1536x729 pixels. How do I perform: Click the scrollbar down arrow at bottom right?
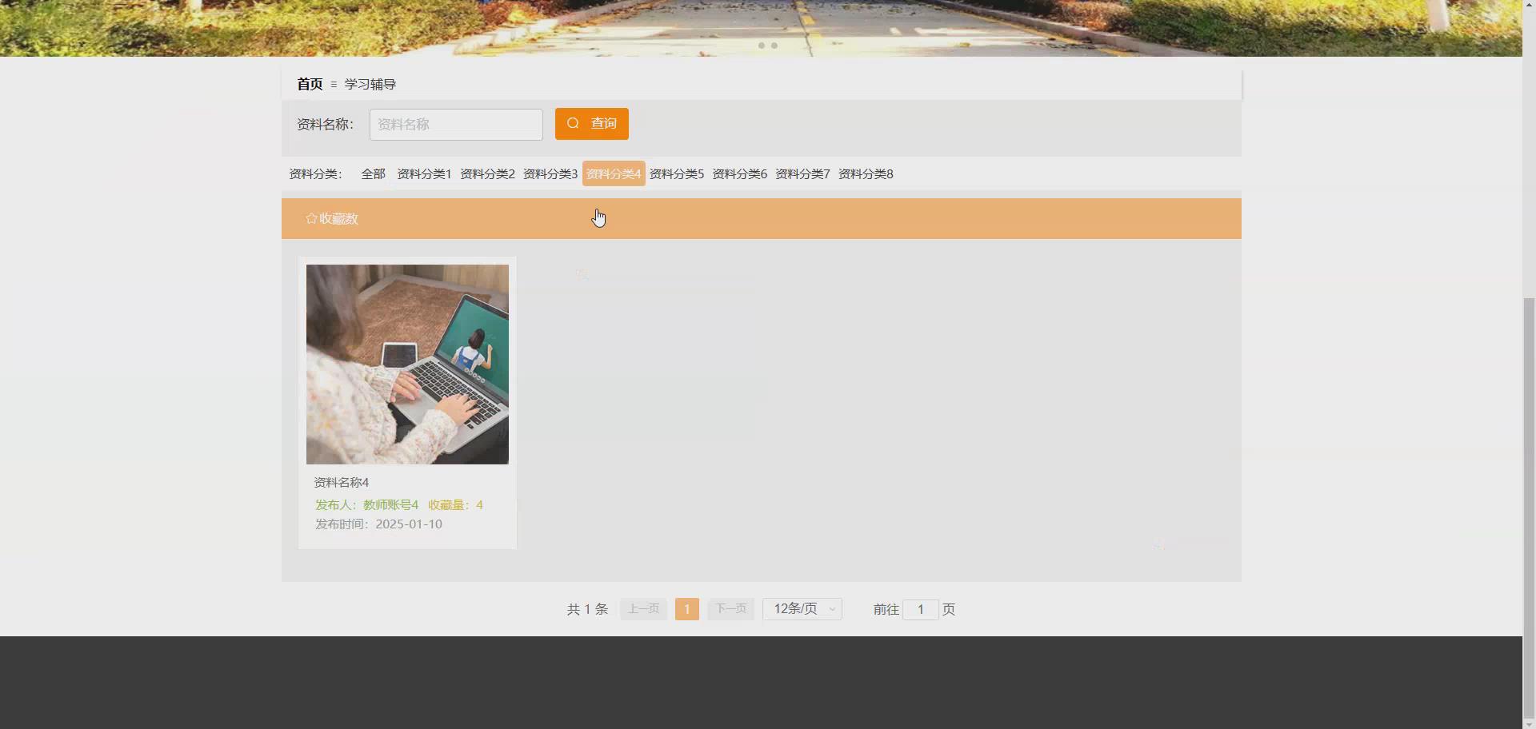point(1530,725)
